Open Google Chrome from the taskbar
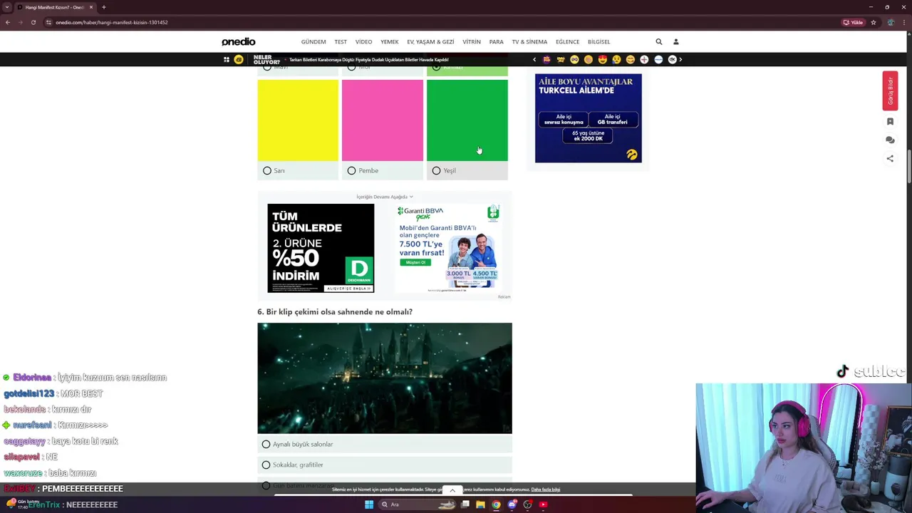This screenshot has width=912, height=513. [x=497, y=504]
